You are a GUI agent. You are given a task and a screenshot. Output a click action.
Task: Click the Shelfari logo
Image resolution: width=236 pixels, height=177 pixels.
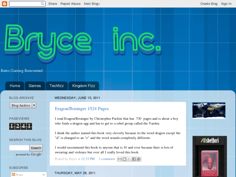click(x=210, y=141)
